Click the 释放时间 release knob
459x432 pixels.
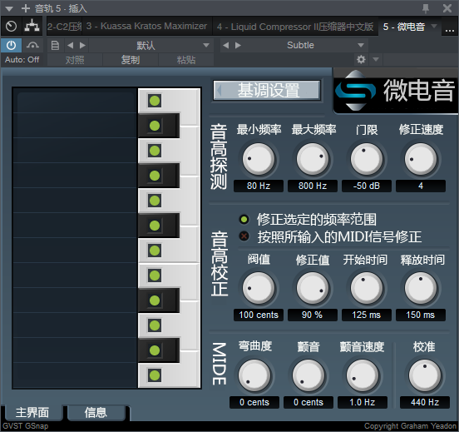point(421,288)
